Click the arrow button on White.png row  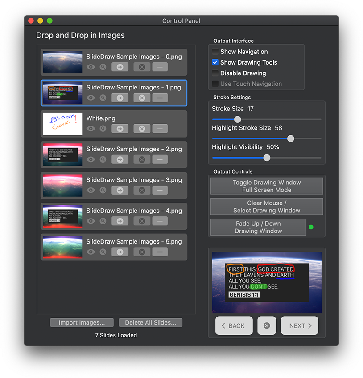pos(120,129)
